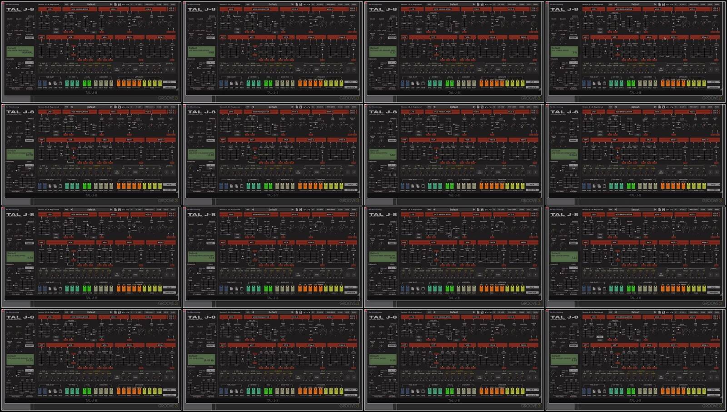Click panel Copy icon in row 2 frame 2
Screen dimensions: 727x412
pyautogui.click(x=237, y=186)
